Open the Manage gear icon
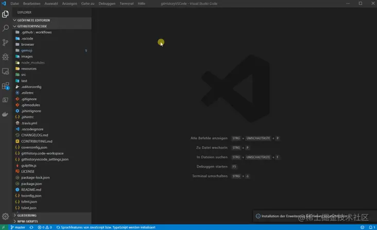 pos(5,216)
